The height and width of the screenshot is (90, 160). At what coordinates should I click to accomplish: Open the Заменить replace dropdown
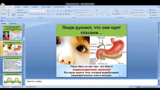[154, 12]
